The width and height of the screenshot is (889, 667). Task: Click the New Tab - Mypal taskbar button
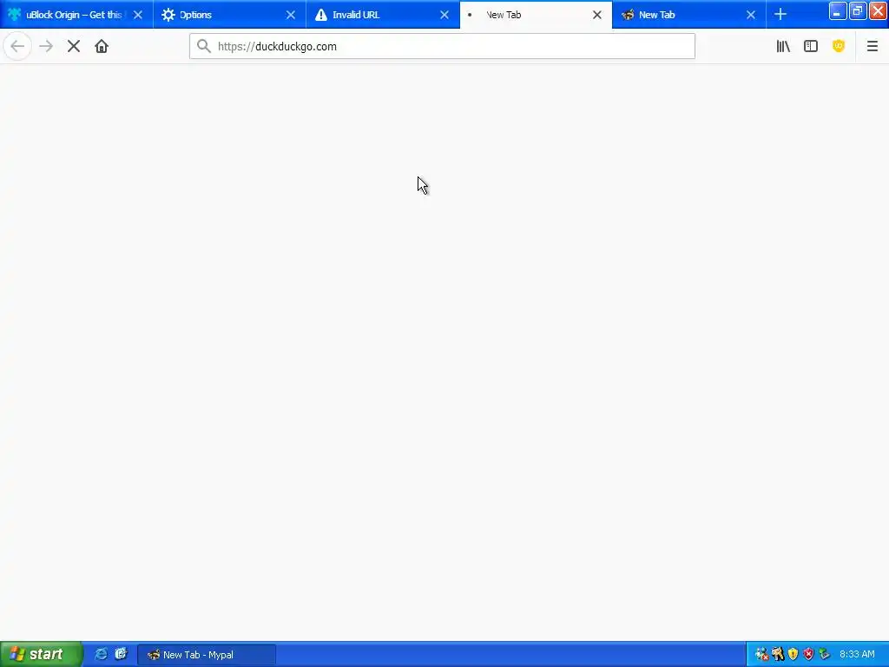207,655
